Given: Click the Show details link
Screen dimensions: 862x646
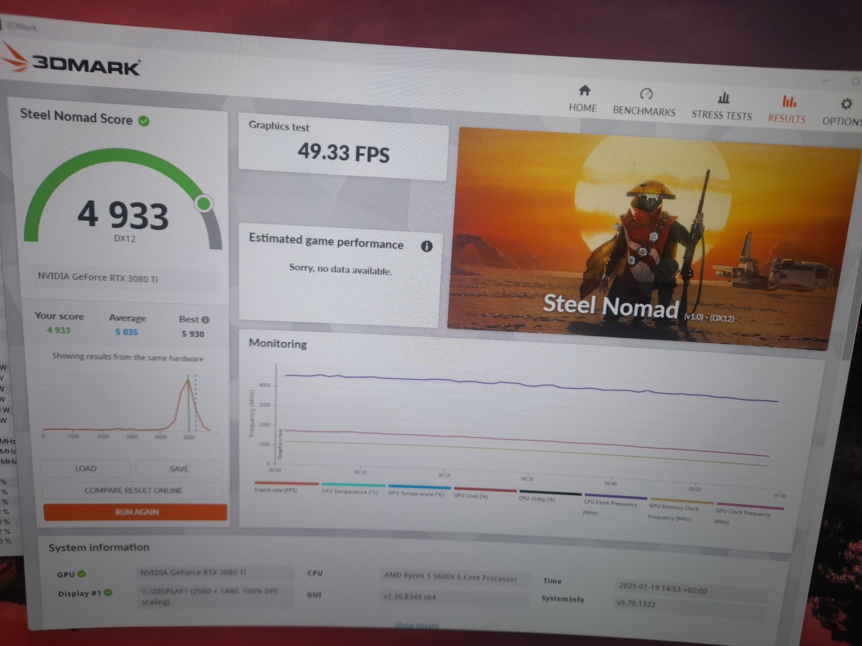Looking at the screenshot, I should tap(417, 625).
